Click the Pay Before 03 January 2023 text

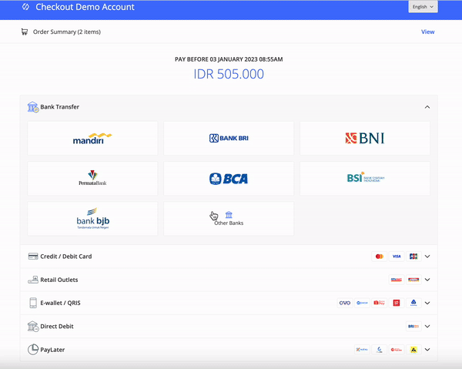[229, 59]
